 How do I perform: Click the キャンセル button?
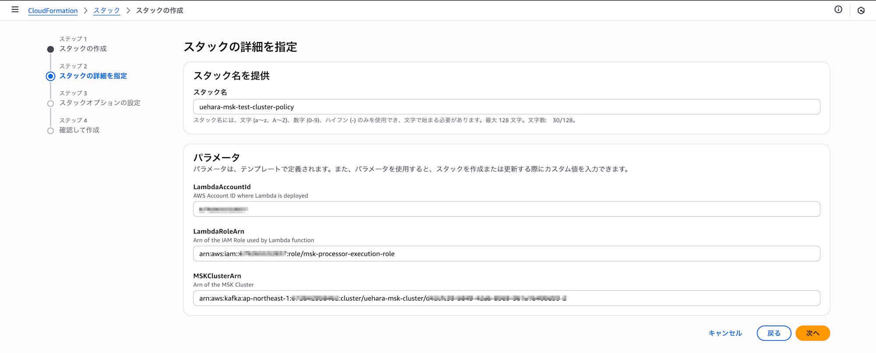(725, 333)
